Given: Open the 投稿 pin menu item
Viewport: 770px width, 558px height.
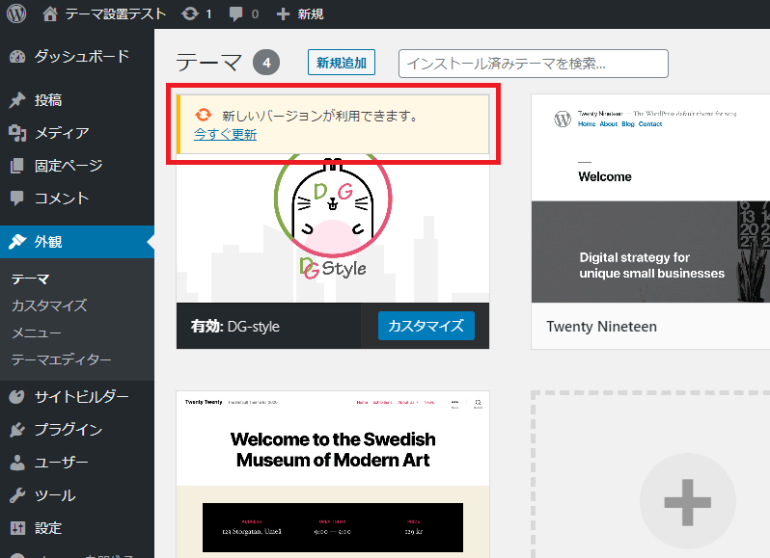Looking at the screenshot, I should [x=48, y=100].
